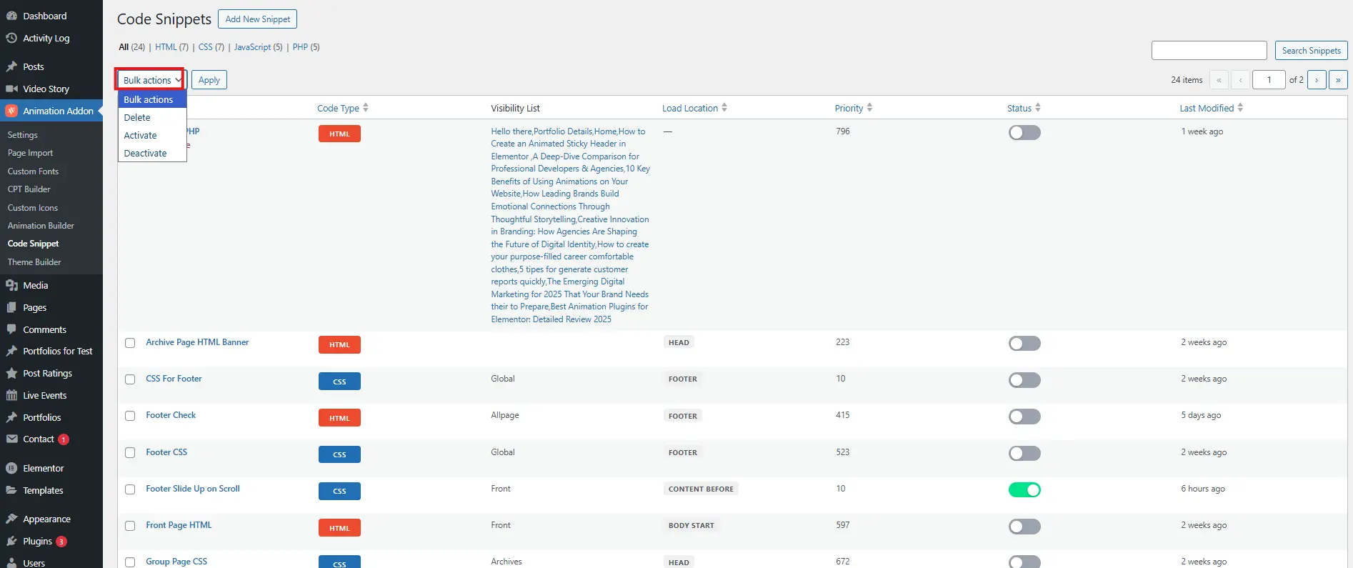
Task: Open the Bulk actions dropdown
Action: (x=151, y=80)
